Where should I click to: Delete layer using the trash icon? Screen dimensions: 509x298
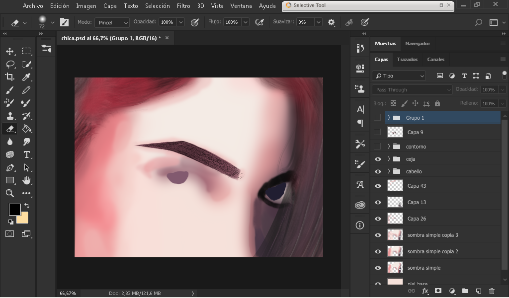[492, 291]
